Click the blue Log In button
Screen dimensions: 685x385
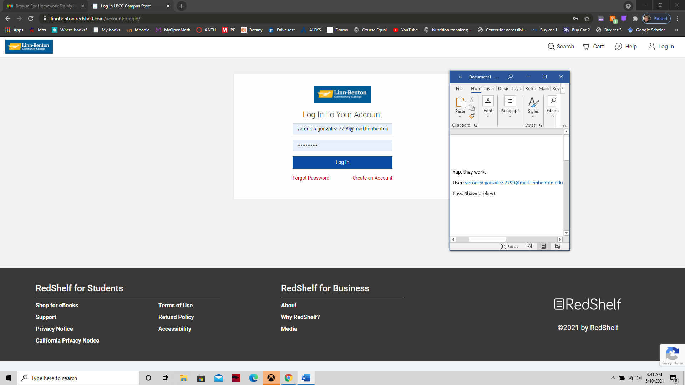342,162
